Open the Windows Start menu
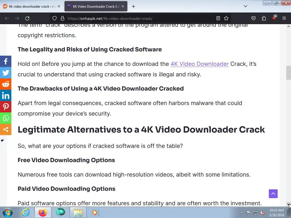Screen dimensions: 291x218 click(8, 212)
